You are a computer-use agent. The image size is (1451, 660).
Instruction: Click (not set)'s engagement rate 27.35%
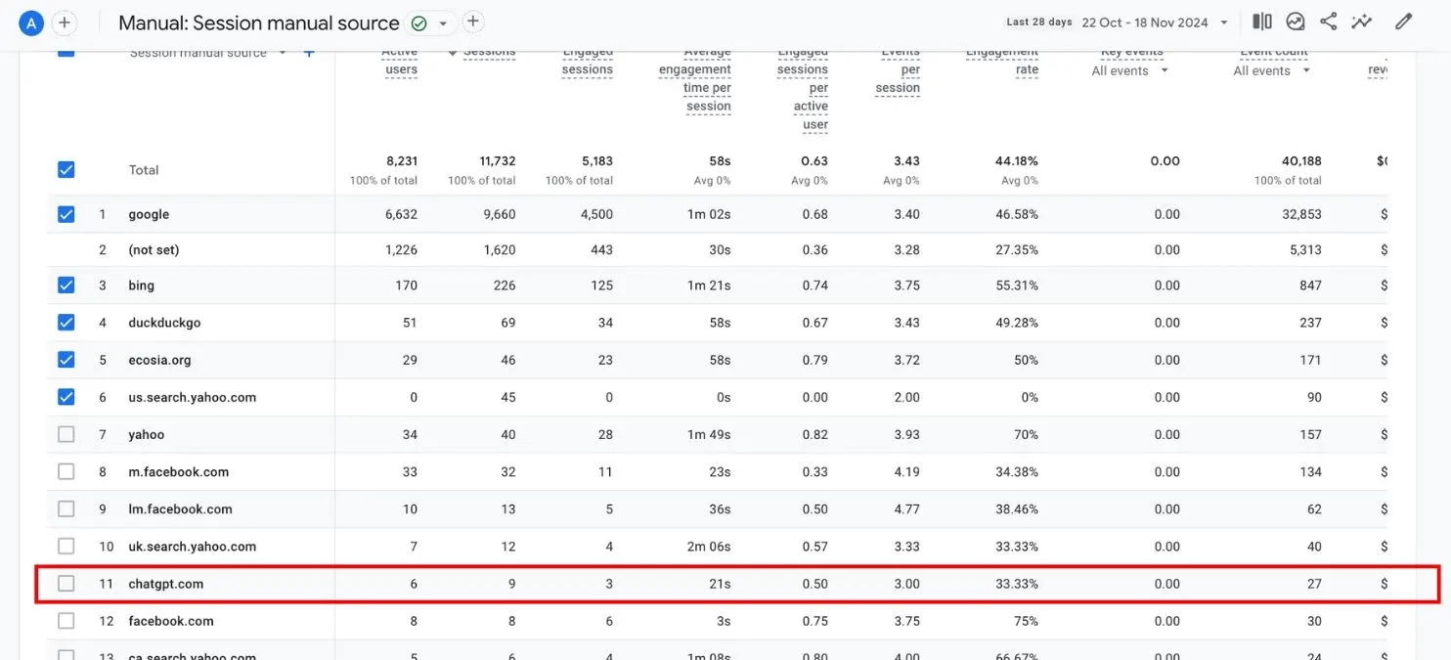[x=1016, y=249]
